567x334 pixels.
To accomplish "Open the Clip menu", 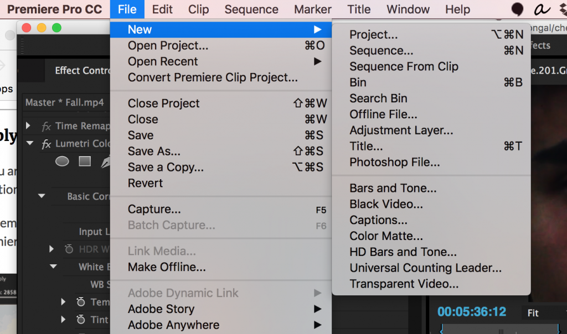I will tap(199, 9).
